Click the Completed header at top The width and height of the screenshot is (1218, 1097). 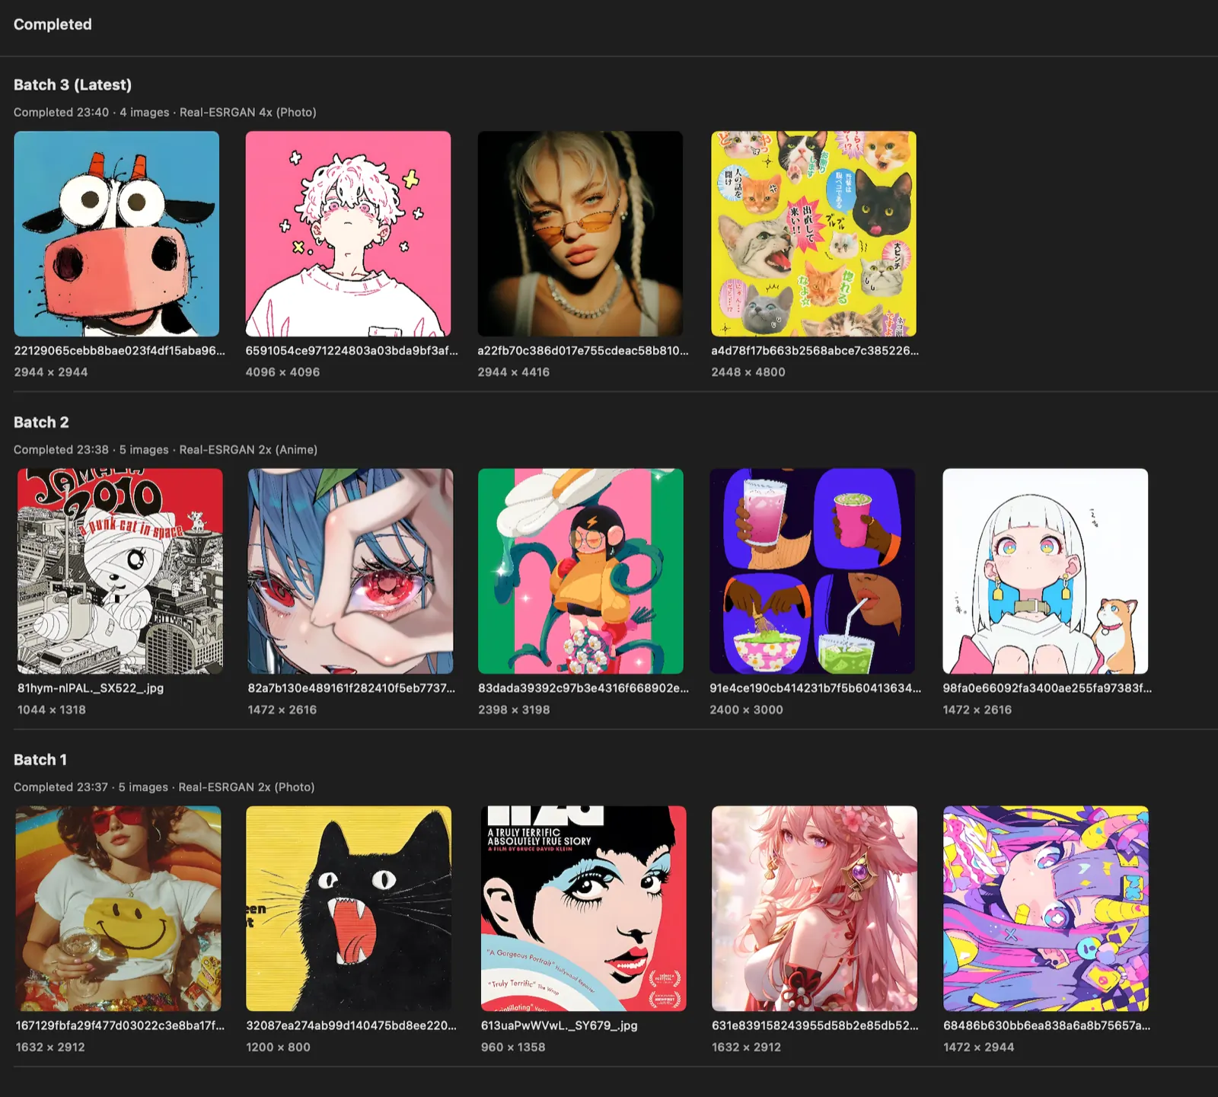(x=53, y=24)
